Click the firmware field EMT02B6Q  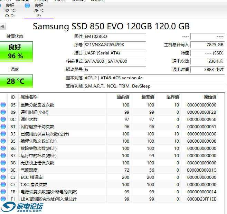[115, 37]
